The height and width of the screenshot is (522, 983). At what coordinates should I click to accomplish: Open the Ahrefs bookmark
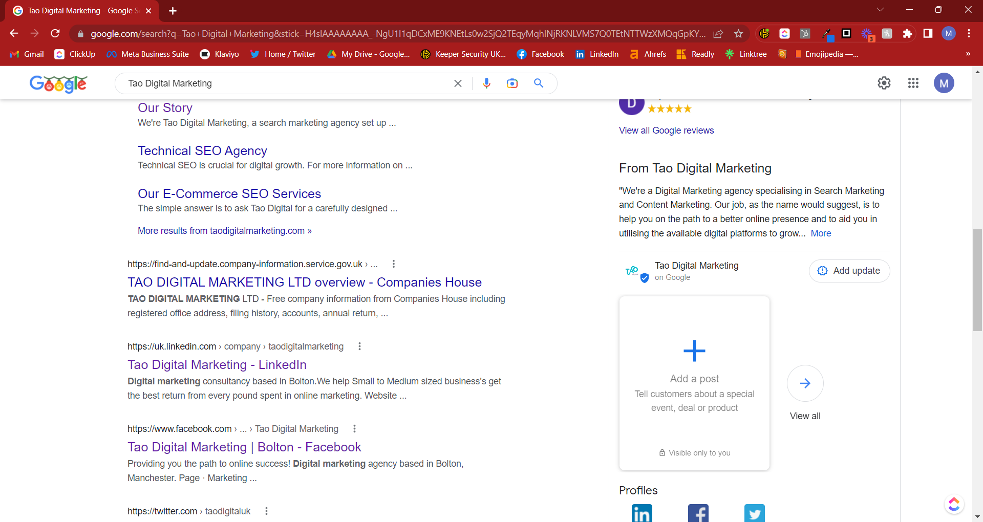(648, 54)
